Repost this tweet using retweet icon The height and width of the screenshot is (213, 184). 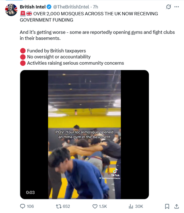[x=59, y=207]
